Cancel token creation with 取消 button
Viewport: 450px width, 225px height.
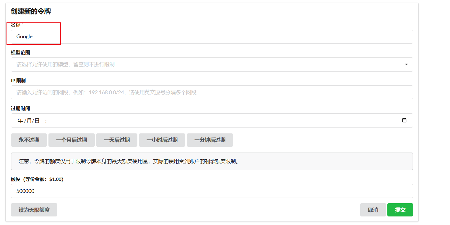tap(373, 210)
